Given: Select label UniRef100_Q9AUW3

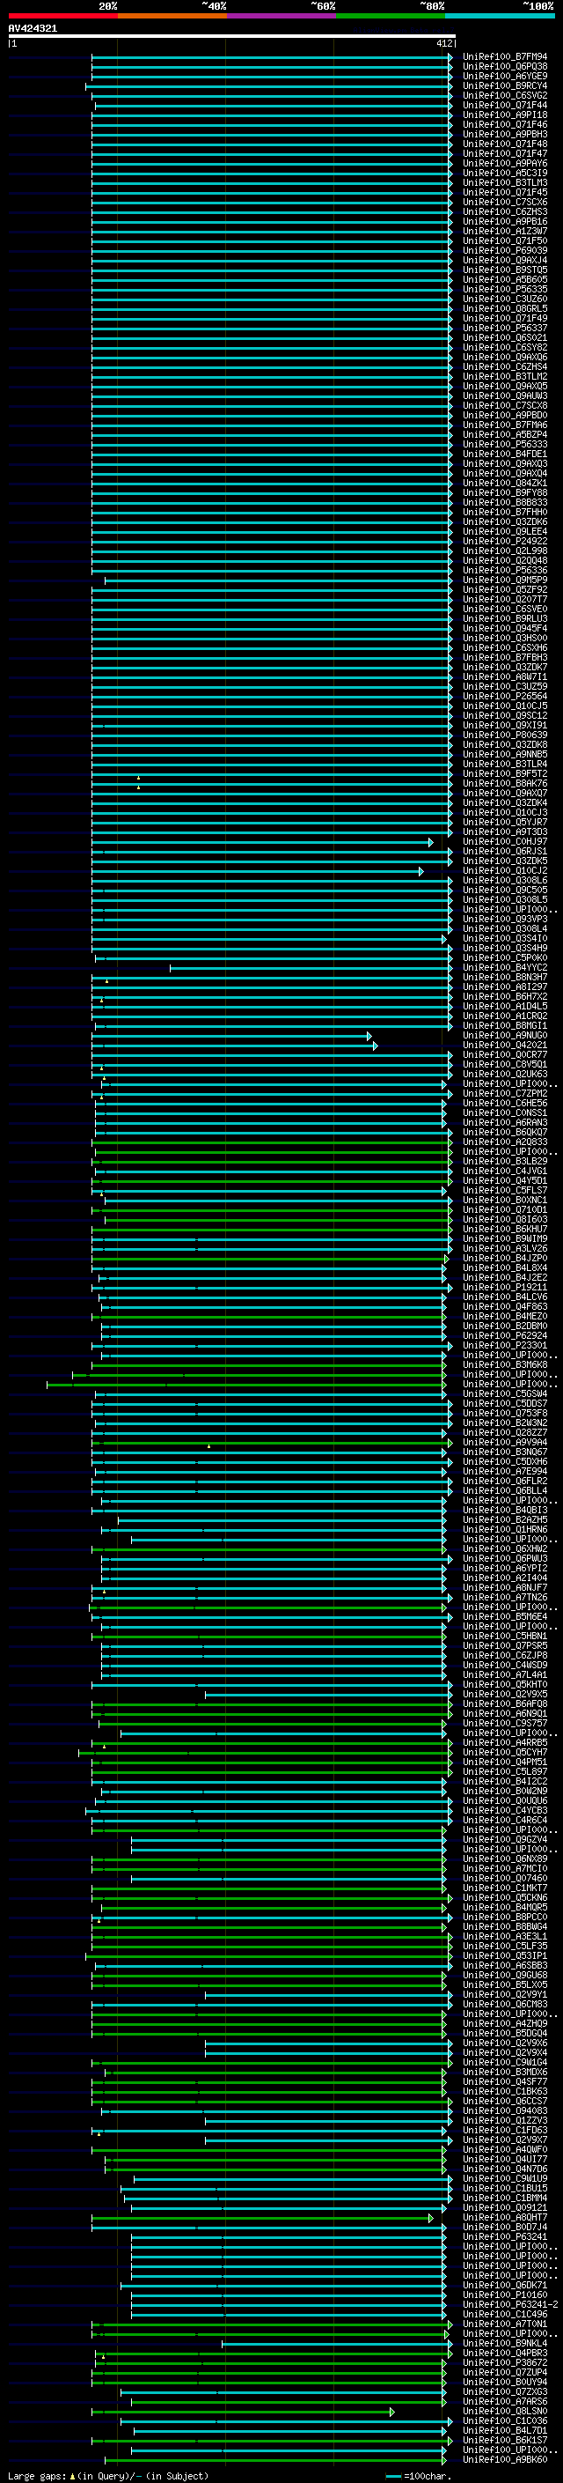Looking at the screenshot, I should [505, 396].
